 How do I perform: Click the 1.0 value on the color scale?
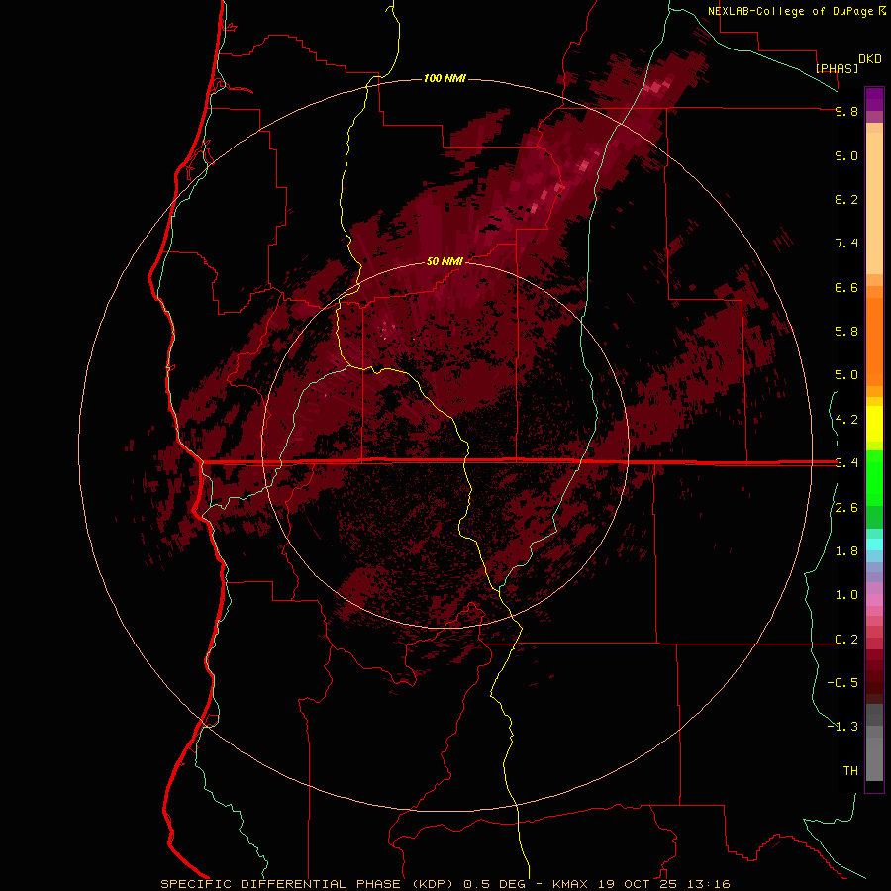[846, 595]
